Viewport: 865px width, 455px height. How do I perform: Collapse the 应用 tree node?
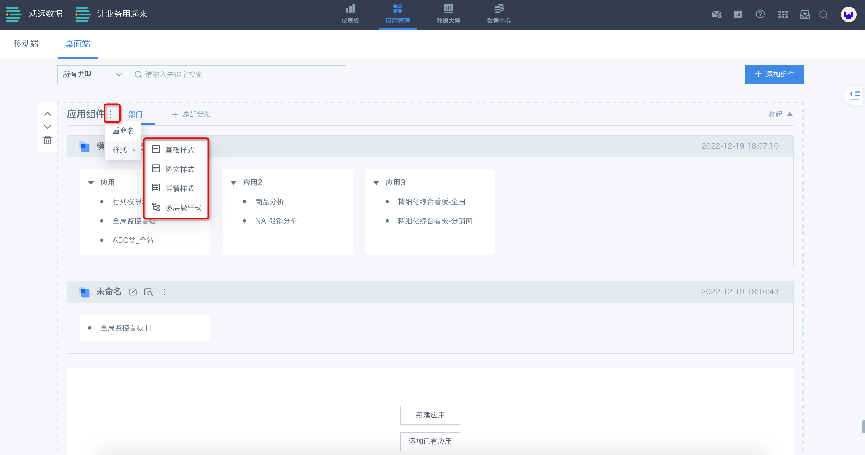(91, 183)
